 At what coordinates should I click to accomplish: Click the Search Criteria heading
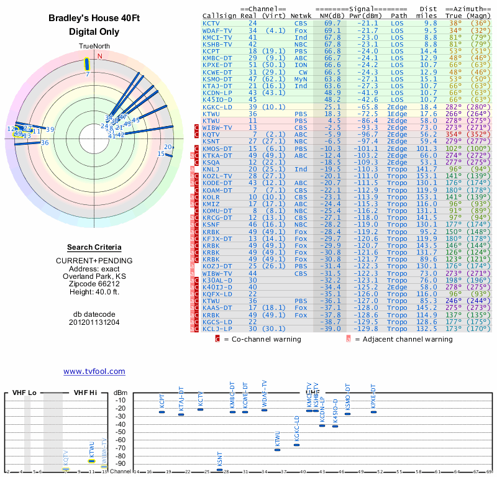click(94, 247)
